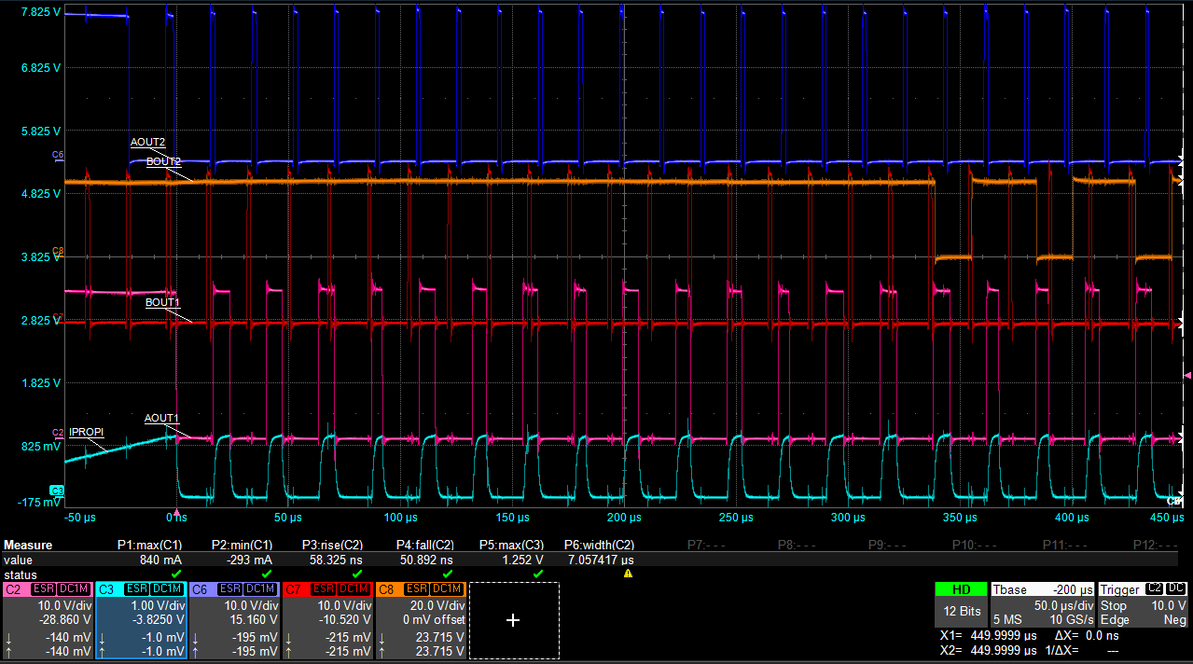Image resolution: width=1193 pixels, height=664 pixels.
Task: Click the IPROPI trace label
Action: click(87, 433)
